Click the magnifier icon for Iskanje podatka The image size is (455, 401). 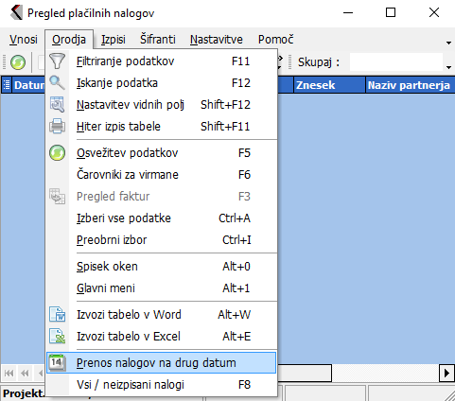57,83
